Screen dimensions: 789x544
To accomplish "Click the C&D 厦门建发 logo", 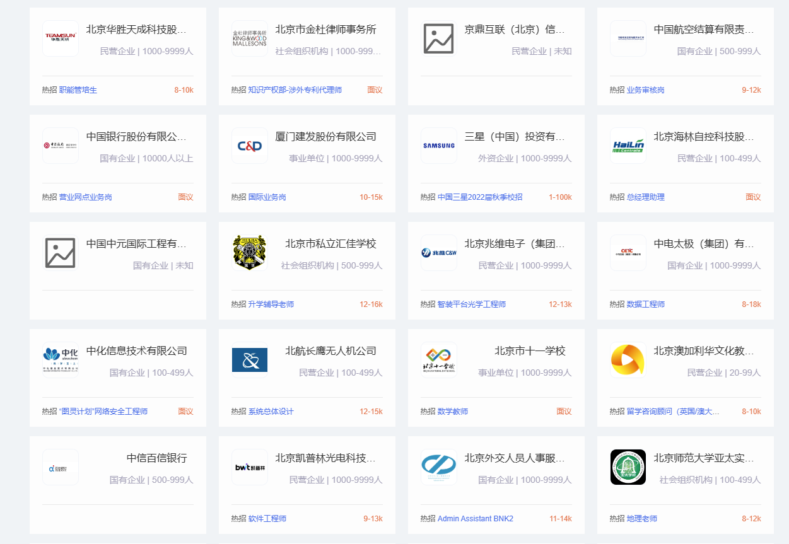I will coord(250,146).
